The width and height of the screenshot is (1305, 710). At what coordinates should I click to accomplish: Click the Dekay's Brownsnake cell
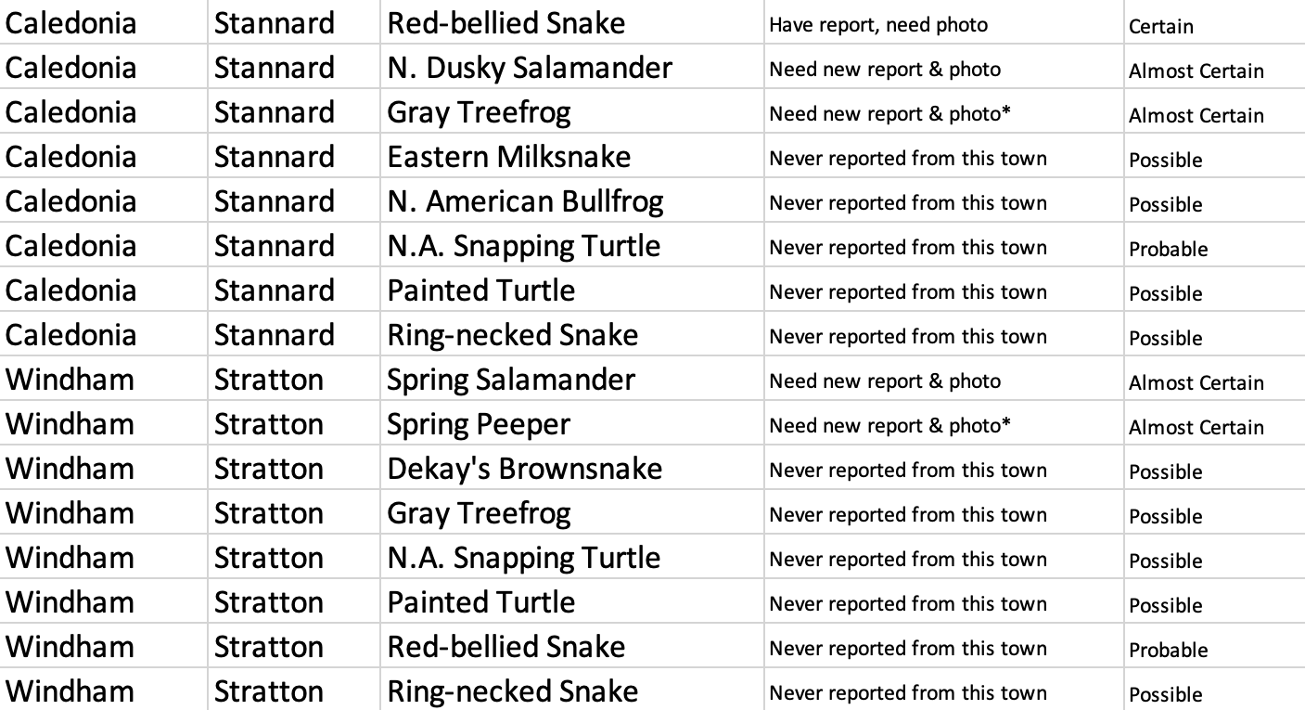coord(524,469)
